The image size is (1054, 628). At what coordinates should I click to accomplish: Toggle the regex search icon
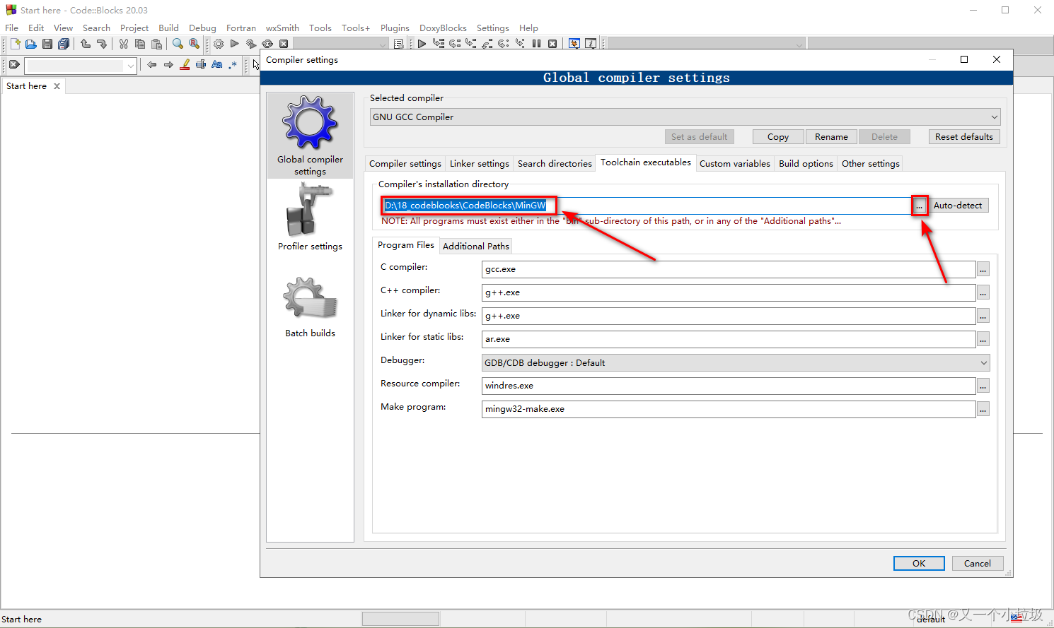pos(233,64)
